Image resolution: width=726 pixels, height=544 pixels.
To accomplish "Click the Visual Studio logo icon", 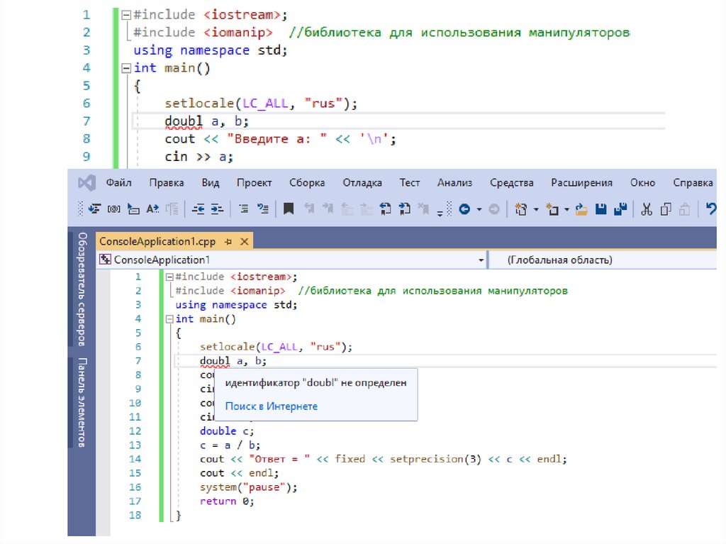I will (x=86, y=183).
